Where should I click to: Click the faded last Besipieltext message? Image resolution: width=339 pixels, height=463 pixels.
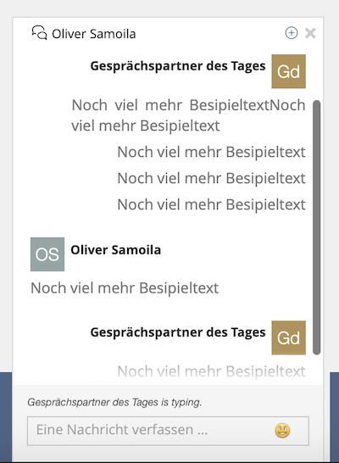tap(211, 371)
